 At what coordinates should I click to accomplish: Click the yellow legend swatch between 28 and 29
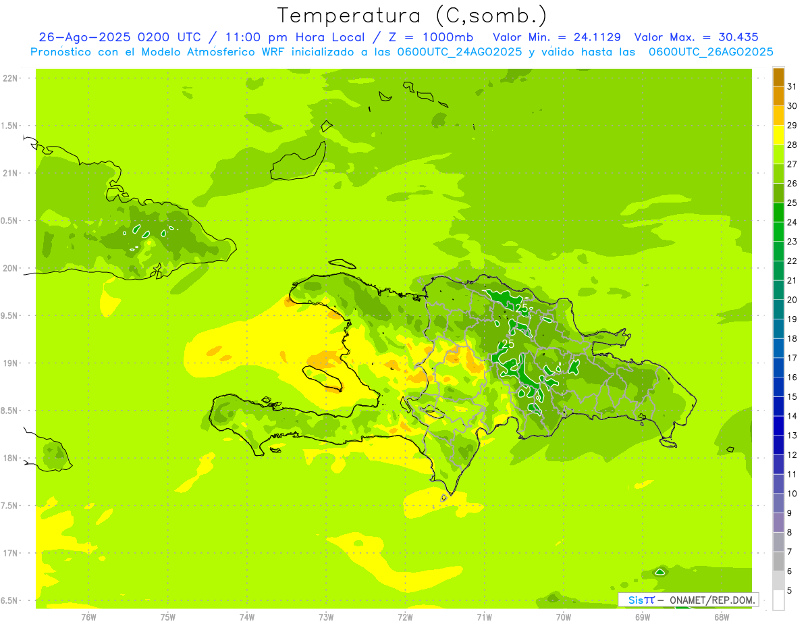click(778, 135)
